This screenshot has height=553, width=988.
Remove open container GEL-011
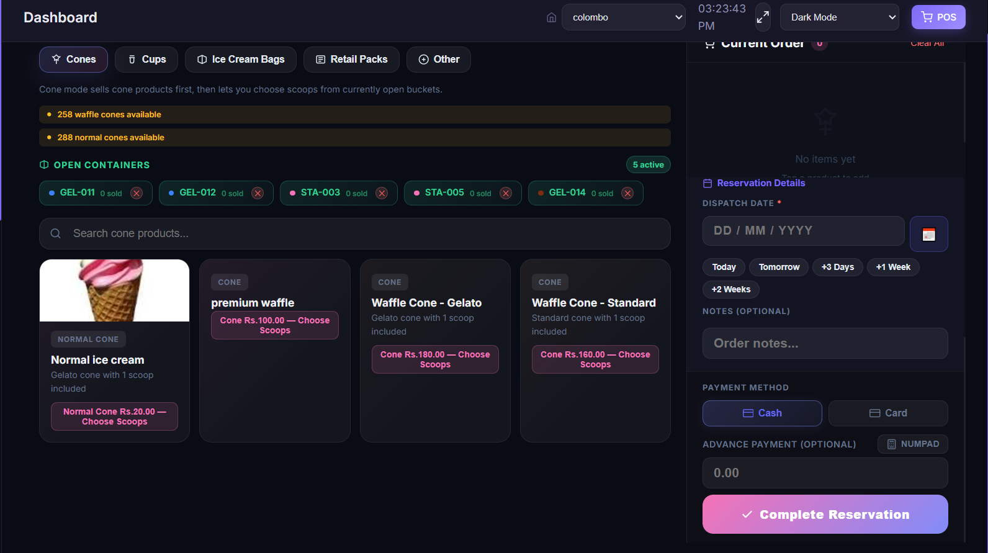137,193
